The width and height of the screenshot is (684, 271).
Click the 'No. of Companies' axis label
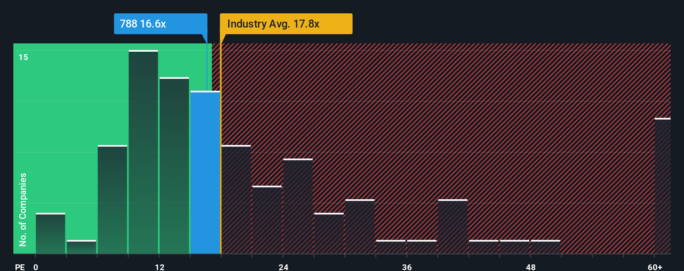click(x=23, y=210)
